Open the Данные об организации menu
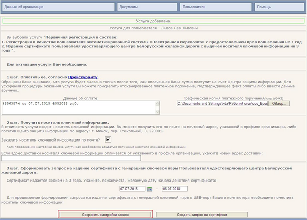Viewport: 307px width, 220px height. tap(58, 7)
